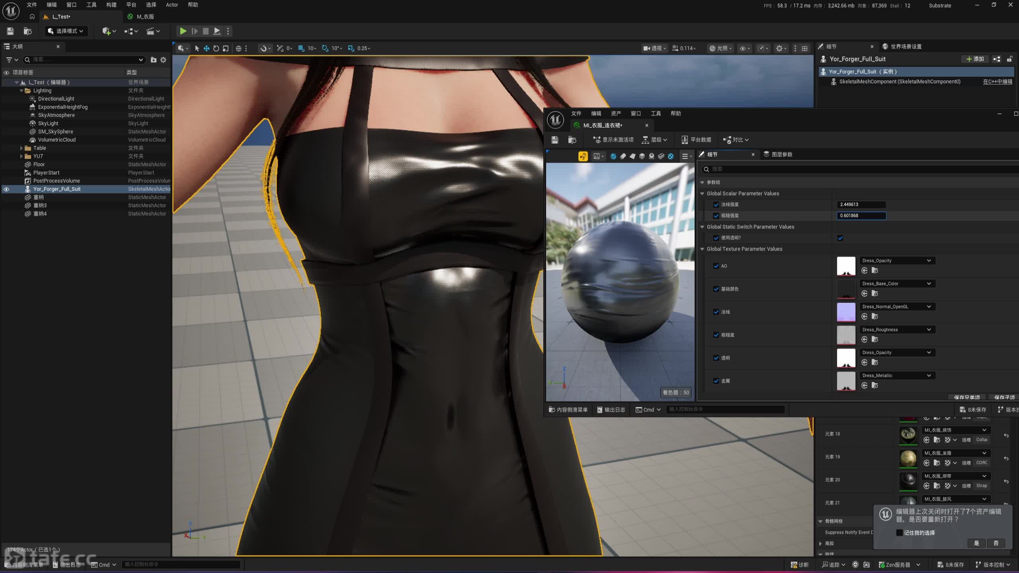Open the Dress_Base_Color texture dropdown

[x=897, y=284]
